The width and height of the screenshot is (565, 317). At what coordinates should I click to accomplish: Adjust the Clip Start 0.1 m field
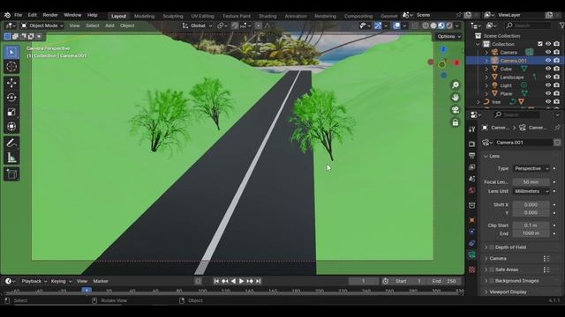coord(531,225)
